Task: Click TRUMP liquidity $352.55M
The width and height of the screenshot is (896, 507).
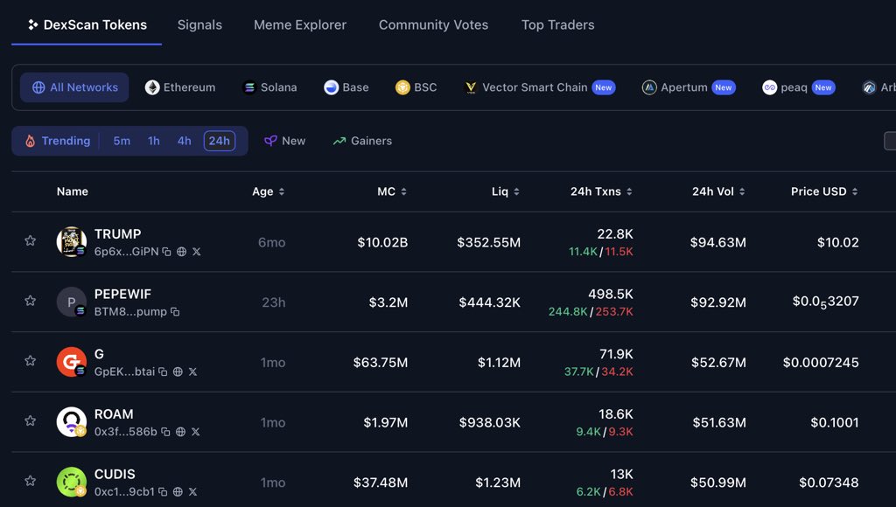Action: [x=488, y=243]
